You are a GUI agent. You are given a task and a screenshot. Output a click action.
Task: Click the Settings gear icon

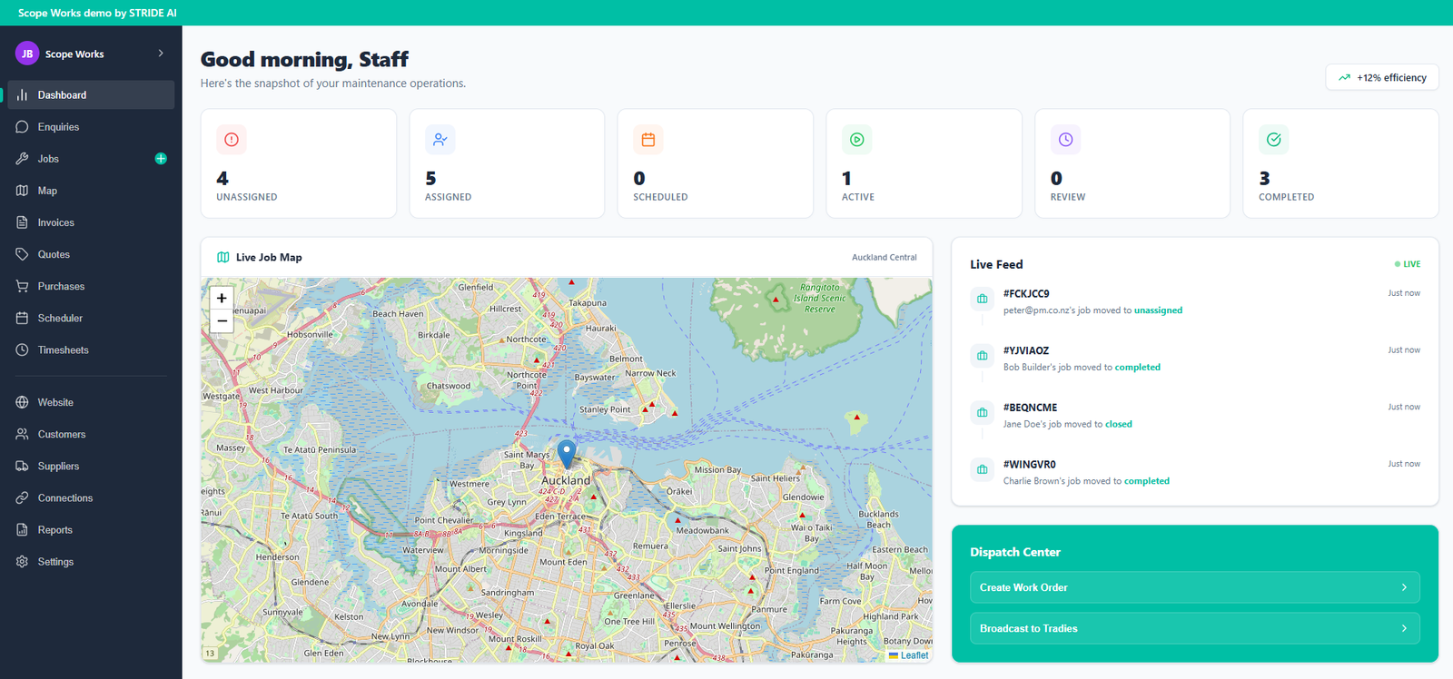(x=22, y=561)
